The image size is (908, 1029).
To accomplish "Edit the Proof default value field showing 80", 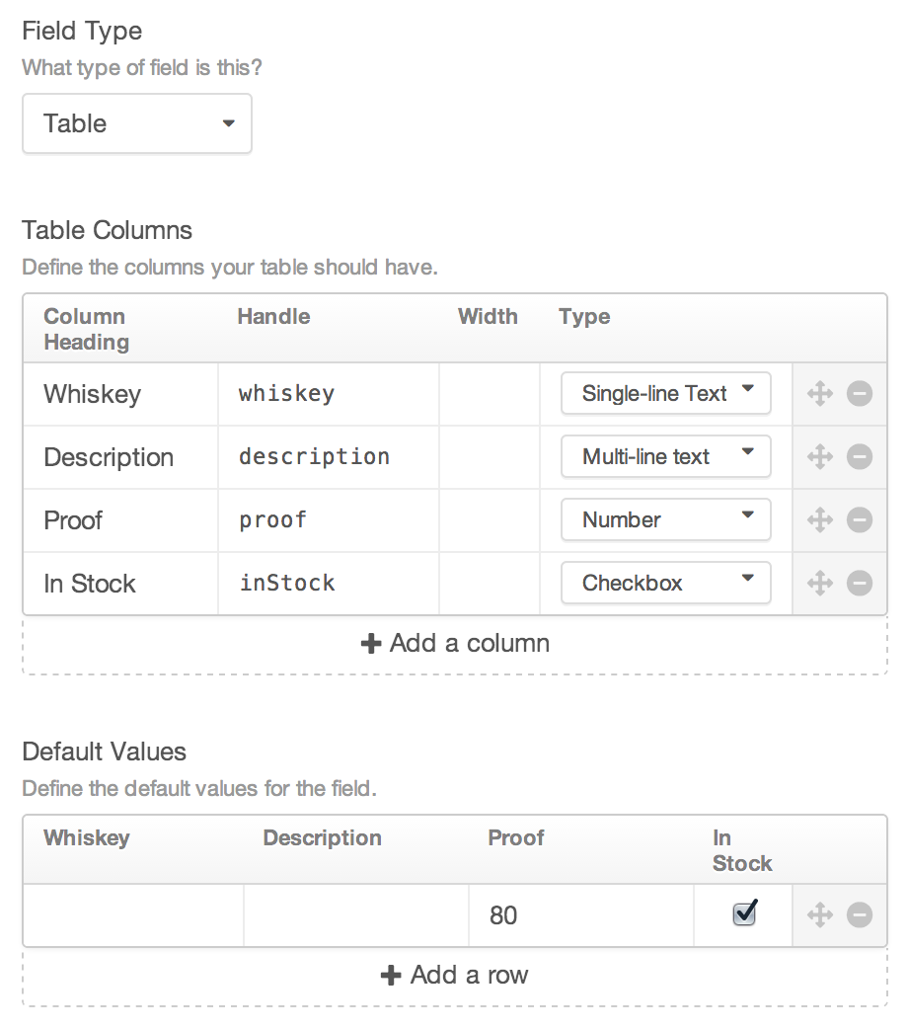I will (581, 915).
